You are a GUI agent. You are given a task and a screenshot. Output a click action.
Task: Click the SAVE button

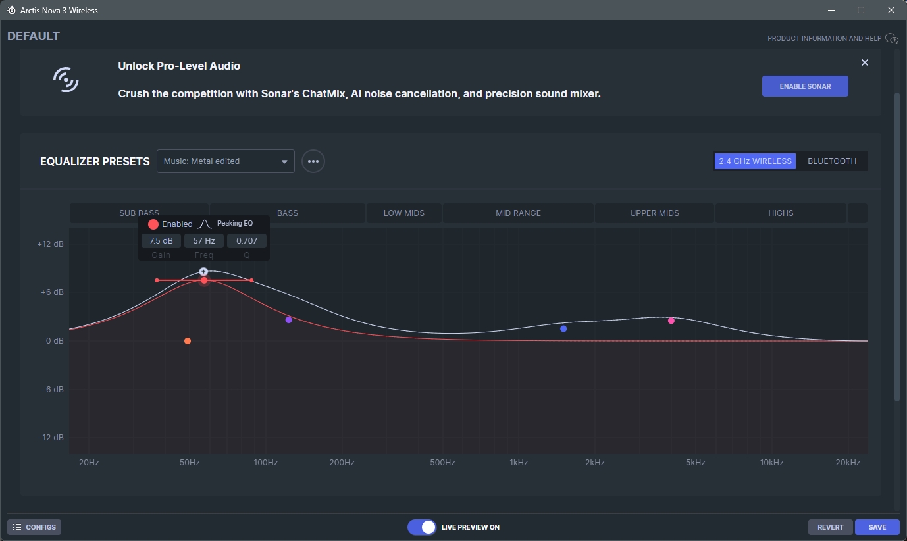tap(877, 527)
